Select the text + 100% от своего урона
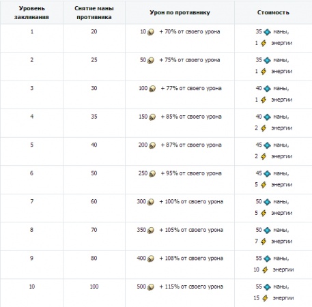The image size is (312, 307). 191,202
